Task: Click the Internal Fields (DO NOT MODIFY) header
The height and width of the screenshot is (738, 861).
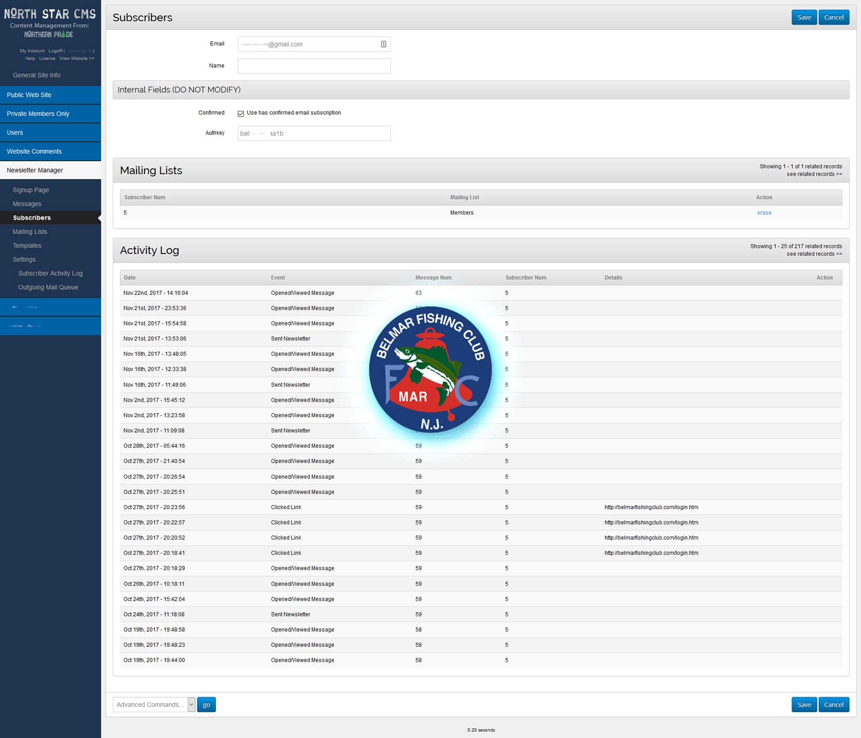Action: pyautogui.click(x=481, y=90)
